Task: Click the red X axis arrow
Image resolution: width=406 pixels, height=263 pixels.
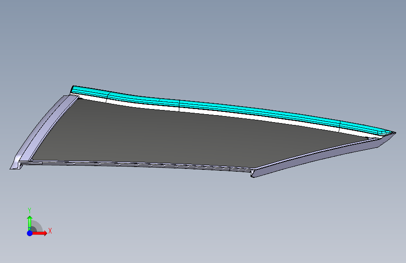Action: [x=40, y=233]
